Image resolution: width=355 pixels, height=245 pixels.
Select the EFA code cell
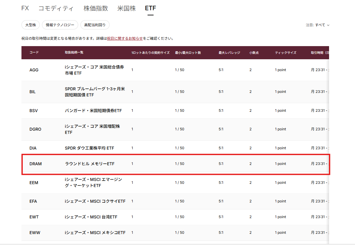point(33,201)
